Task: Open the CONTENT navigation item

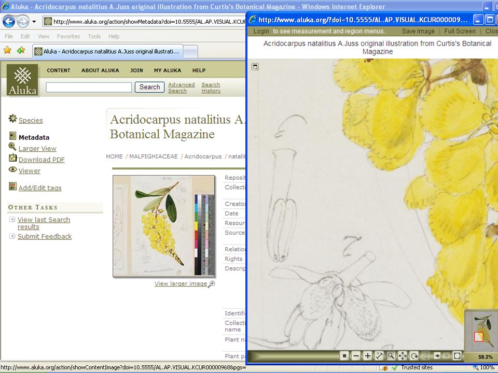Action: [x=59, y=70]
